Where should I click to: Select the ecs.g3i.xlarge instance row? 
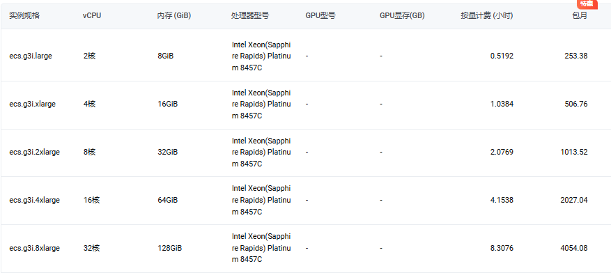click(x=305, y=104)
